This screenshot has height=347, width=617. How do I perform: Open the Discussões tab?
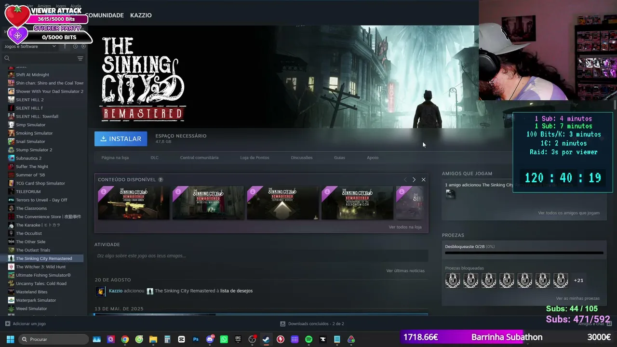tap(302, 158)
